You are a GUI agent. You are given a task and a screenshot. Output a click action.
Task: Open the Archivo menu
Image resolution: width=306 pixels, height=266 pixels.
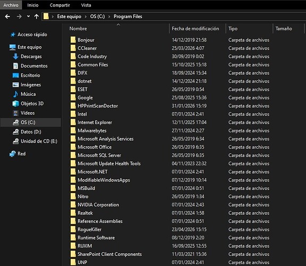(11, 5)
